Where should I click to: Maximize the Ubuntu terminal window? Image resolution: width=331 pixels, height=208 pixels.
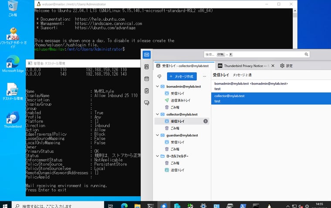tap(279, 4)
